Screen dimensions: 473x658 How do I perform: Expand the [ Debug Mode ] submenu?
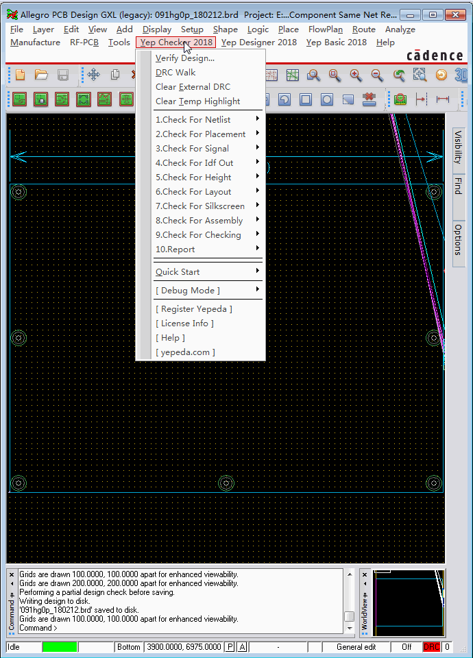click(208, 291)
